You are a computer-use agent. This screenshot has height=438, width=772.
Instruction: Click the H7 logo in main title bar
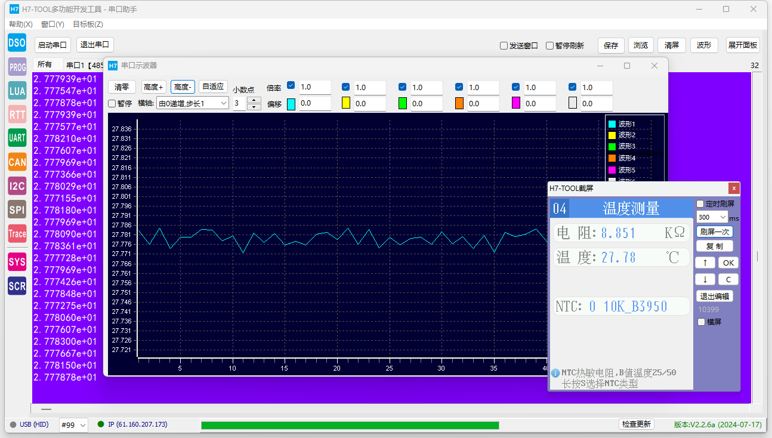15,9
